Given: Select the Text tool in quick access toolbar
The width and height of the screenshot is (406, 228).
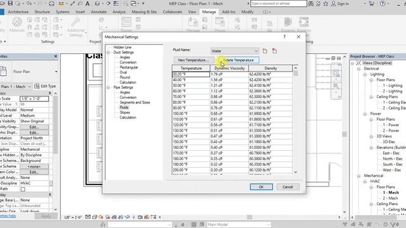Looking at the screenshot, I should [x=88, y=4].
